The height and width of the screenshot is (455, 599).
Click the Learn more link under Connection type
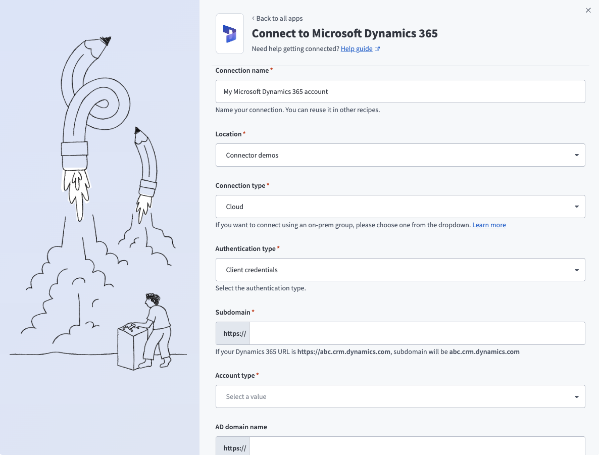click(489, 225)
